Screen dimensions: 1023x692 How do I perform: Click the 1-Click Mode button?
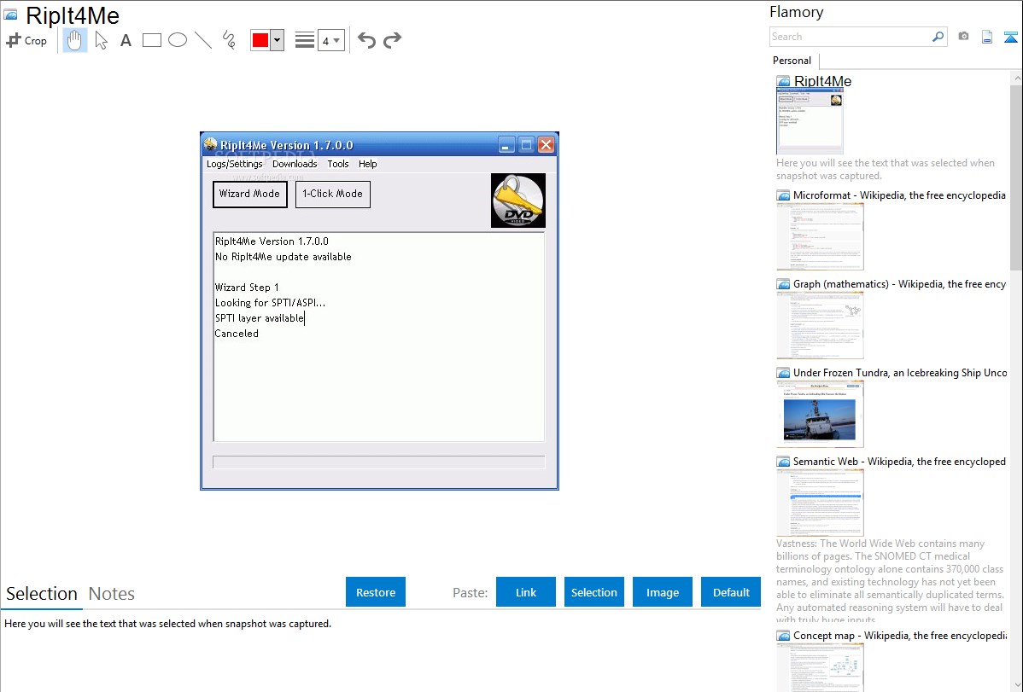[333, 195]
